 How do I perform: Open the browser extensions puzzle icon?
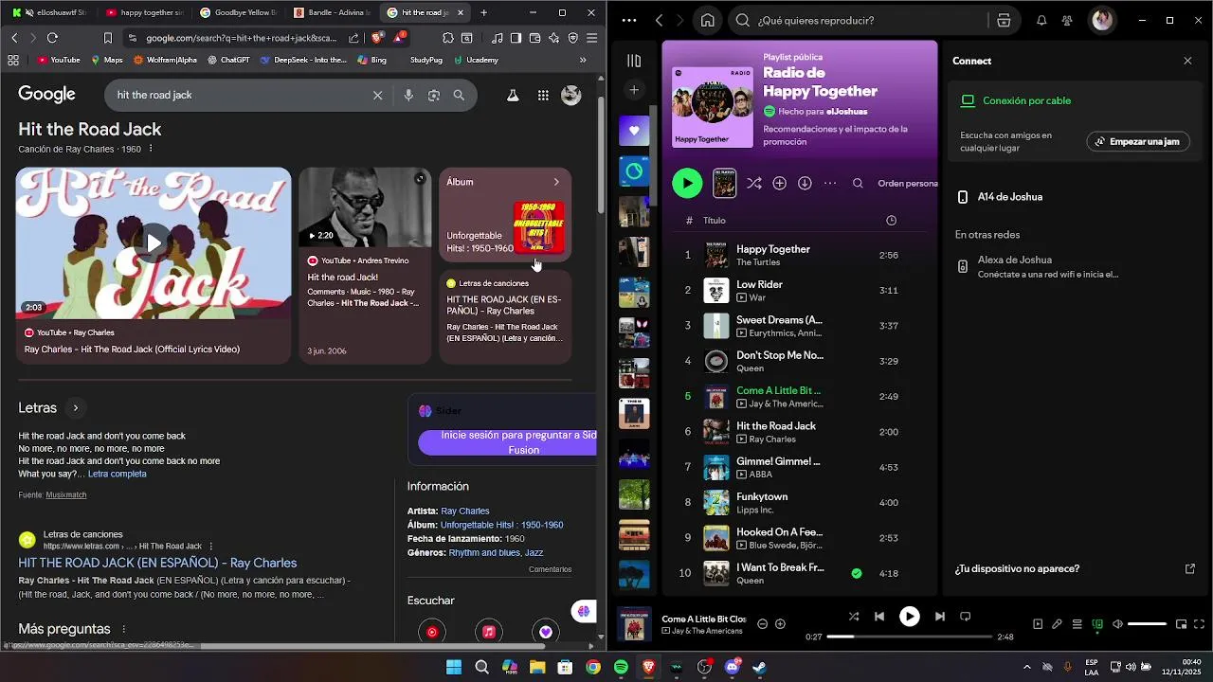coord(448,38)
